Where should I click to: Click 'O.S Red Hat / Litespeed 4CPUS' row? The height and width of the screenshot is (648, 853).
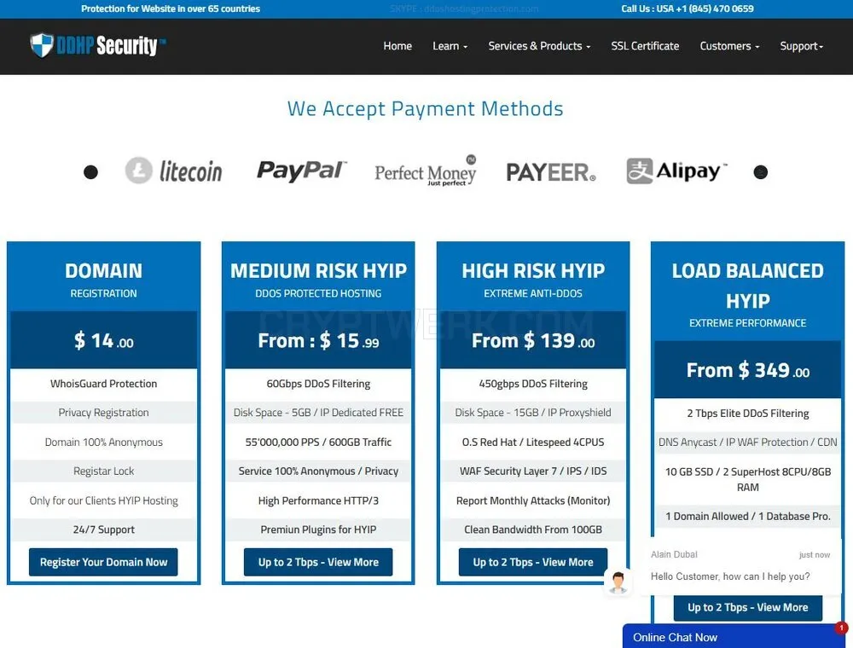(533, 442)
